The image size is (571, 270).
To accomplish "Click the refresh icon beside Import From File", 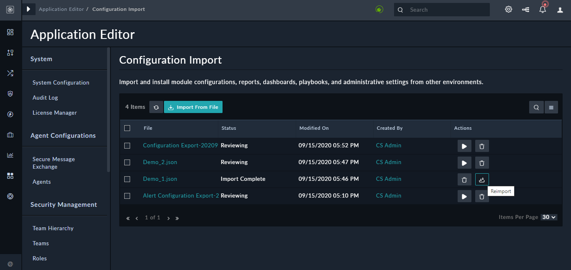I will pyautogui.click(x=156, y=107).
